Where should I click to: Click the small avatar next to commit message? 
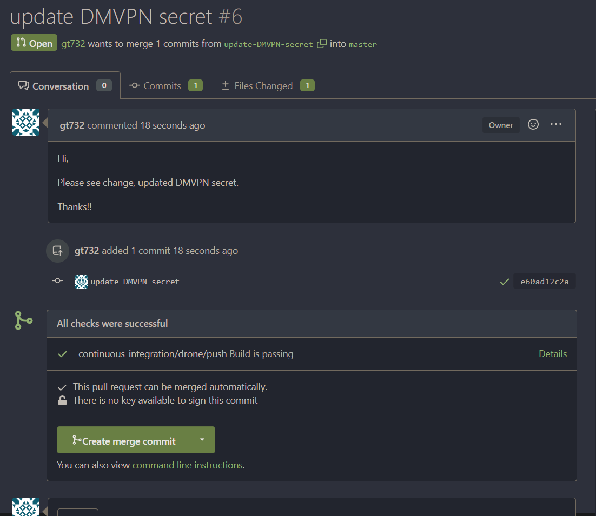click(81, 282)
